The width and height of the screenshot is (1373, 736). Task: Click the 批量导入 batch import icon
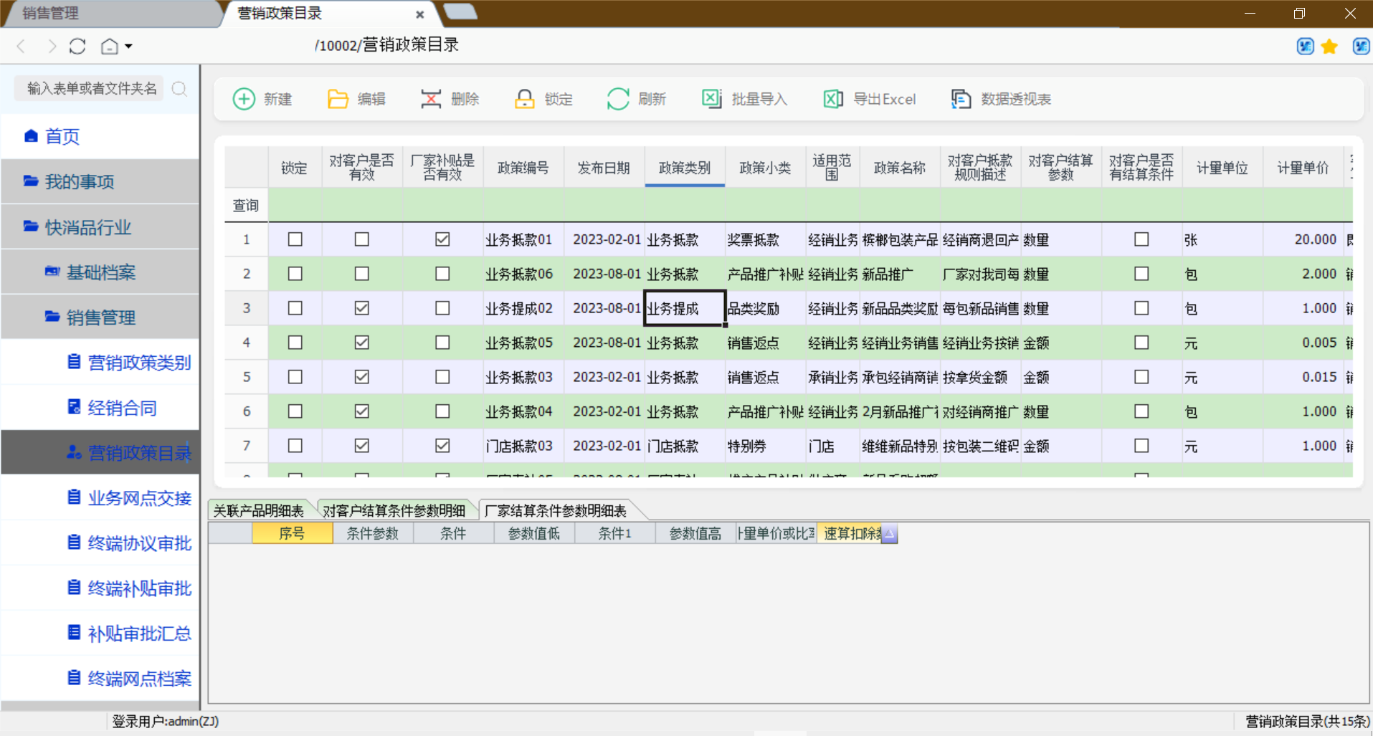click(x=711, y=99)
